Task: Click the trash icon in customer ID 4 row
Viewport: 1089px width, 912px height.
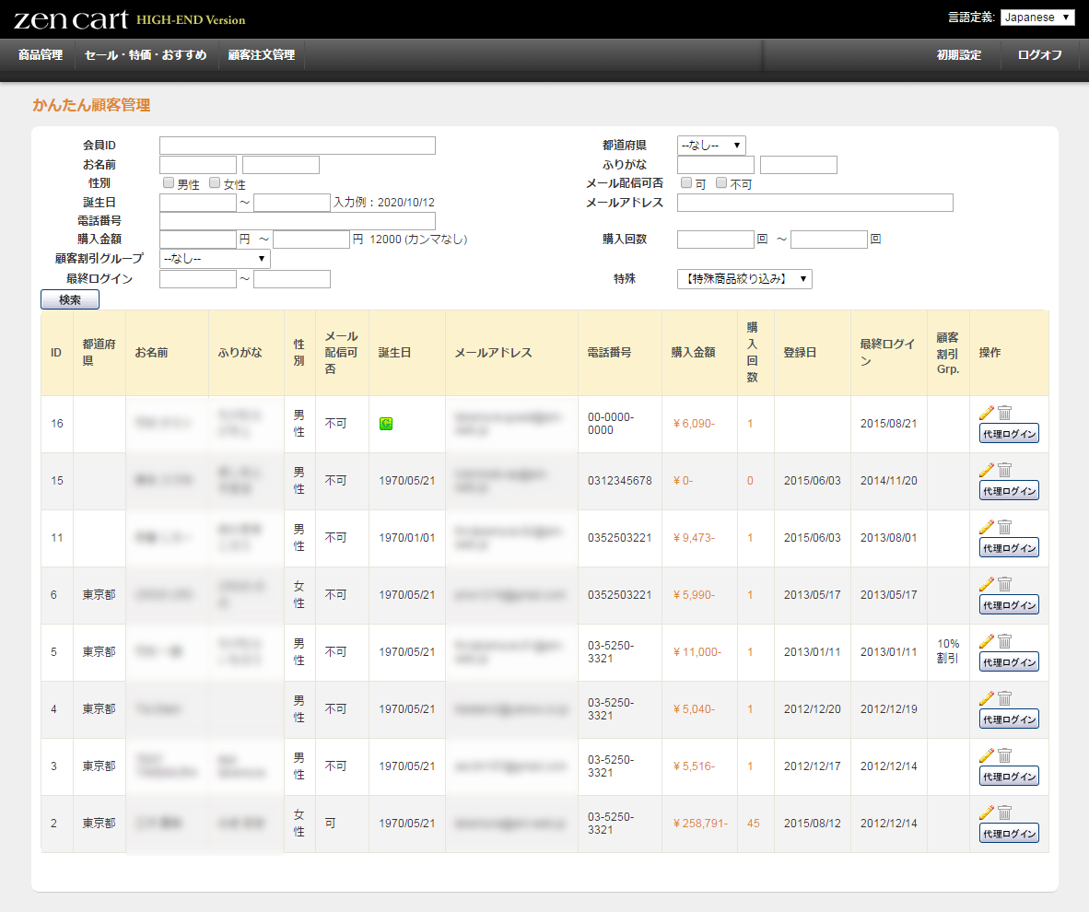Action: [1004, 698]
